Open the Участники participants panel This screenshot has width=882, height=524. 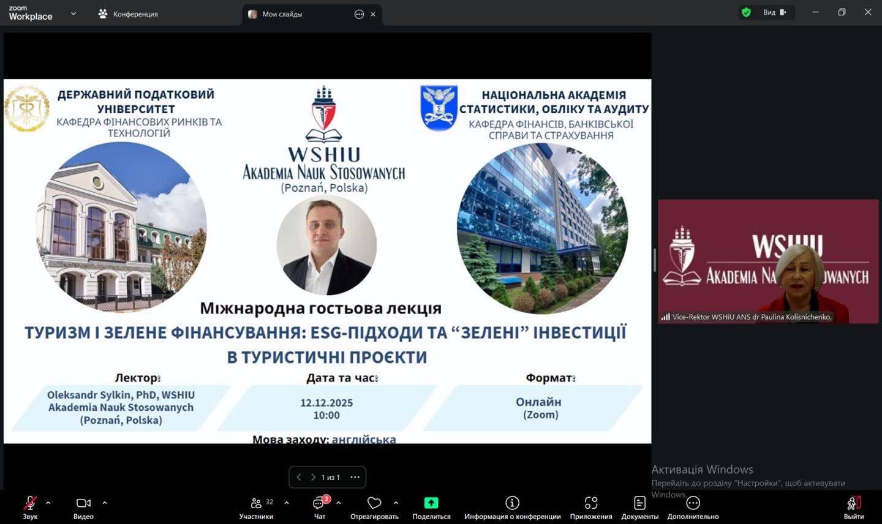pyautogui.click(x=256, y=503)
